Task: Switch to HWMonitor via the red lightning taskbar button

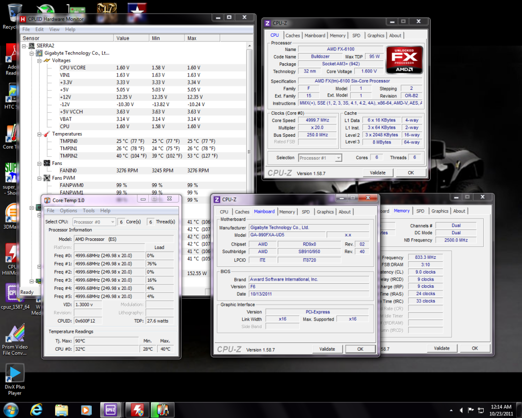Action: [x=137, y=410]
